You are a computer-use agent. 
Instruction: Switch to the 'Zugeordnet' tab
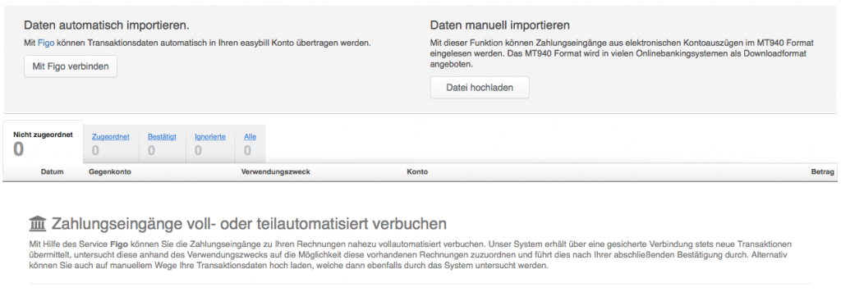(x=111, y=144)
